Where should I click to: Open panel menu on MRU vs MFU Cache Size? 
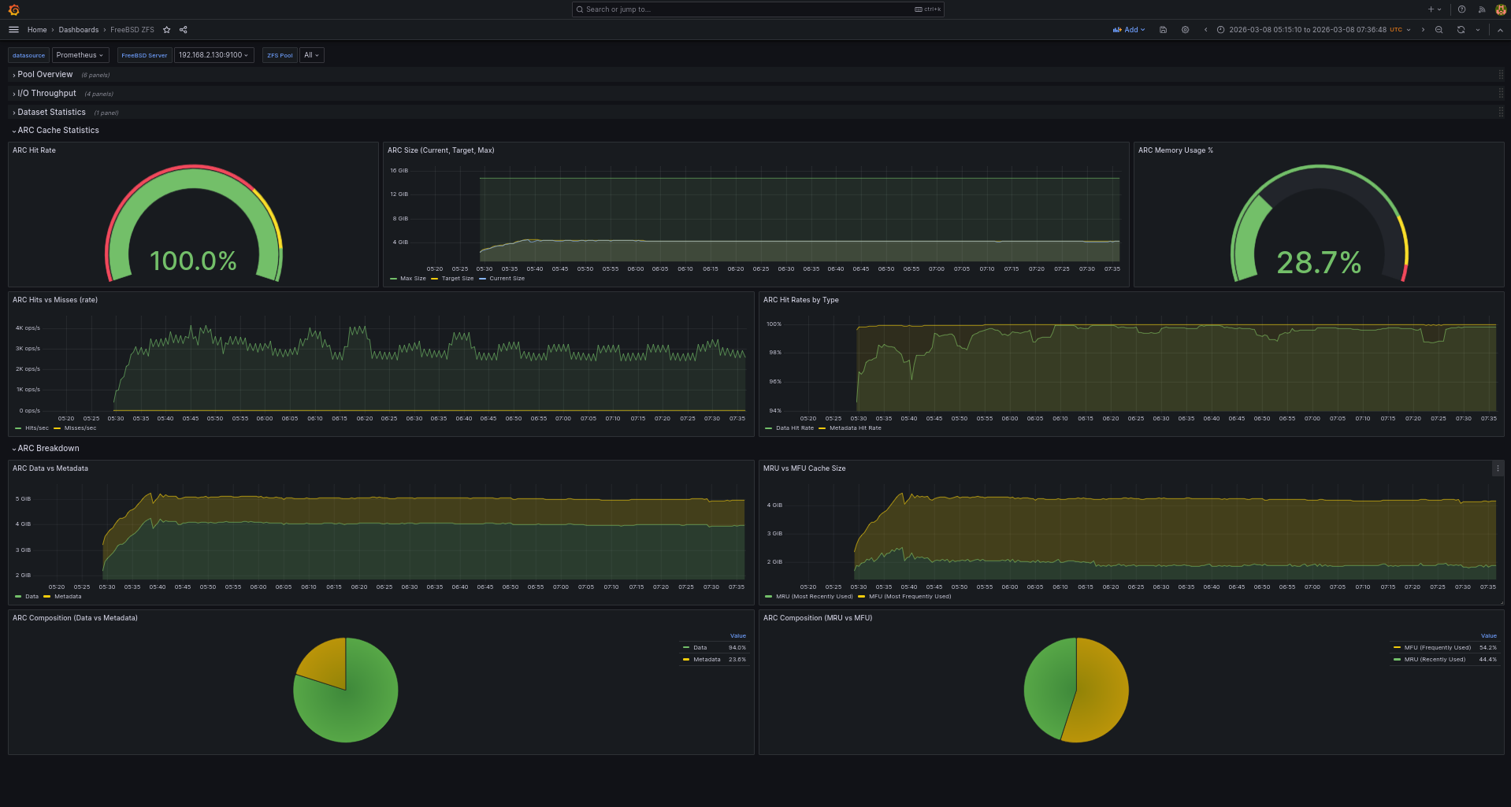[1498, 468]
